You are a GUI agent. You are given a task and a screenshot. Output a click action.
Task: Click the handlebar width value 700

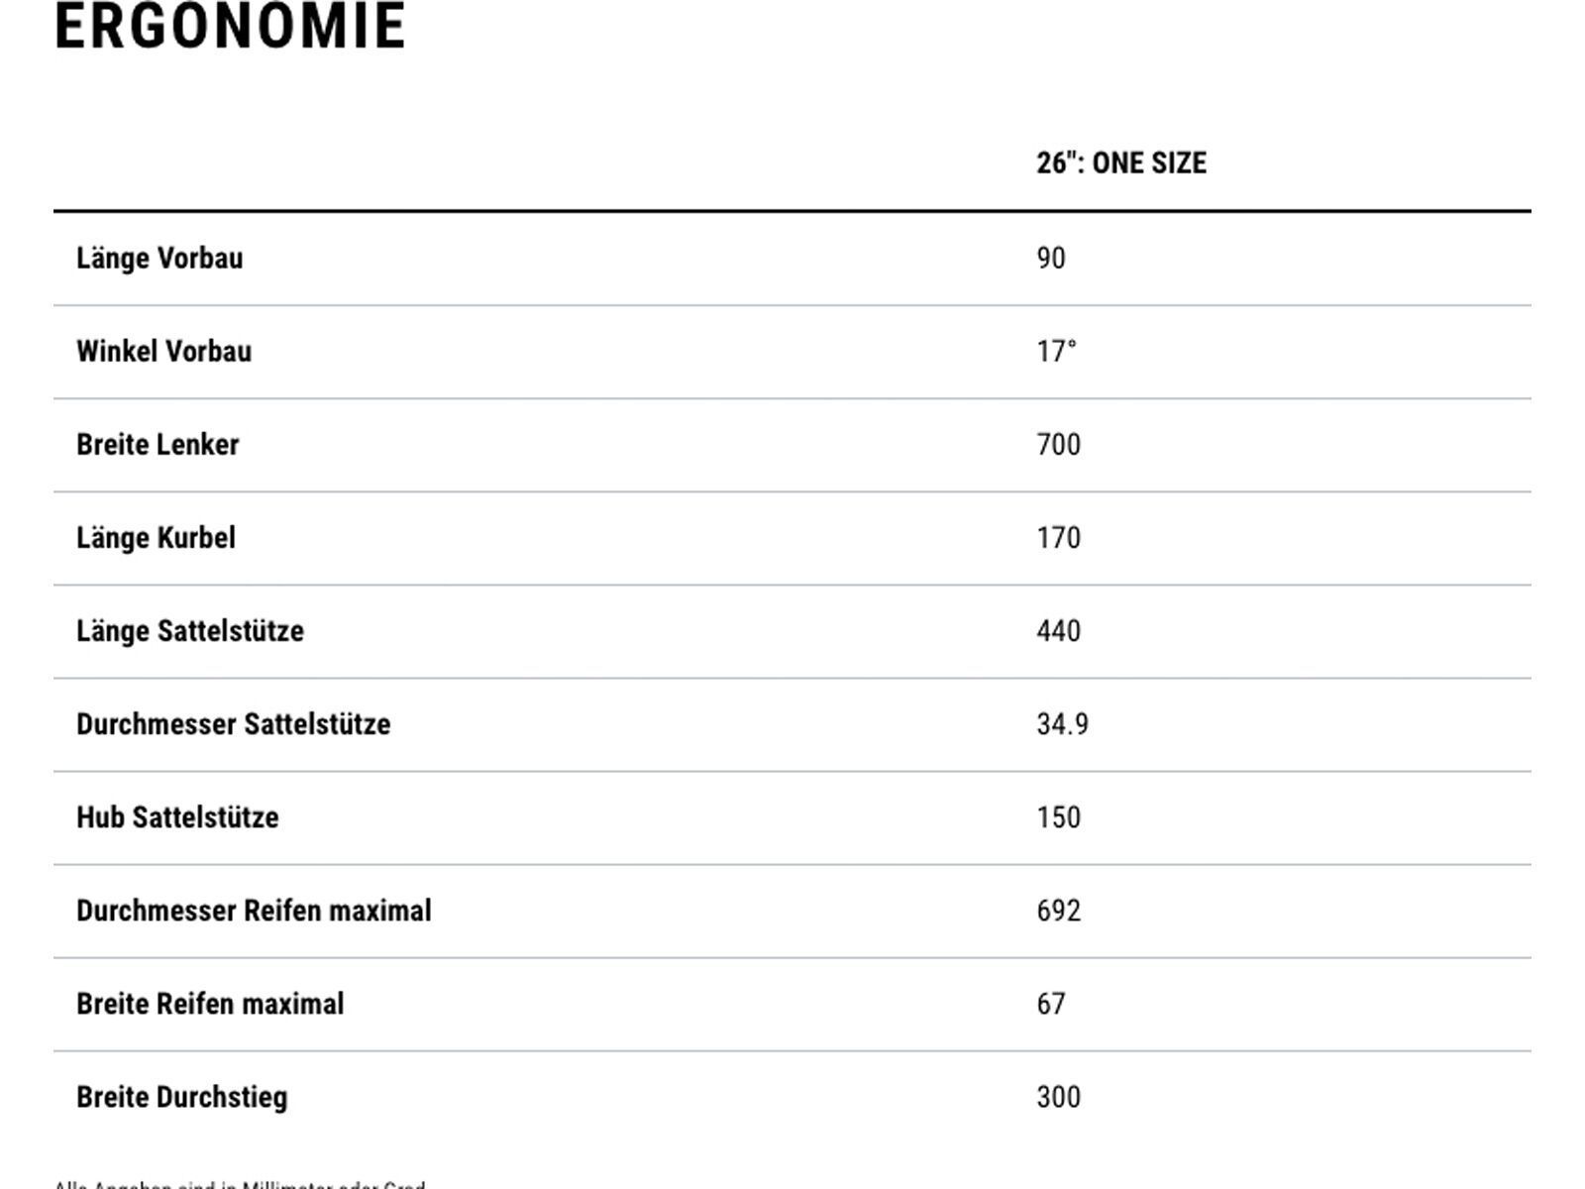pyautogui.click(x=1058, y=445)
